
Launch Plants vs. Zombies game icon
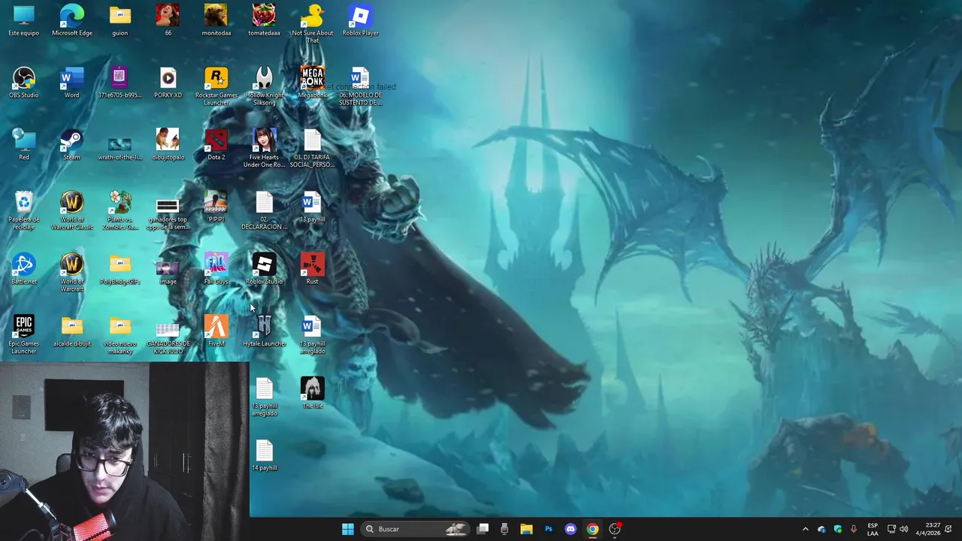point(120,210)
